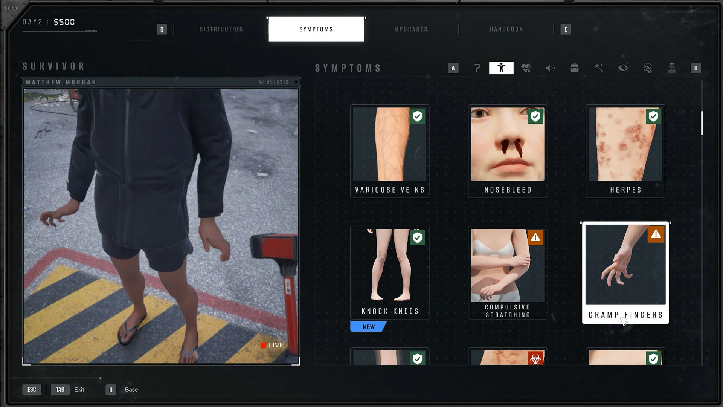This screenshot has height=407, width=723.
Task: Select the Varicose Veins symptom card
Action: pyautogui.click(x=390, y=151)
